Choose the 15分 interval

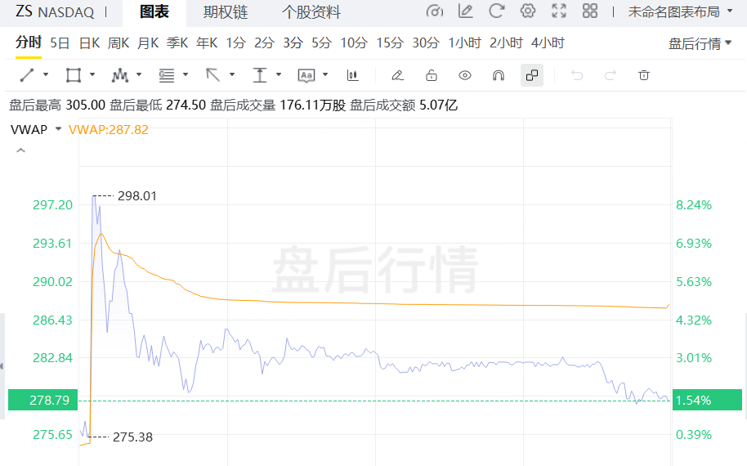point(390,43)
